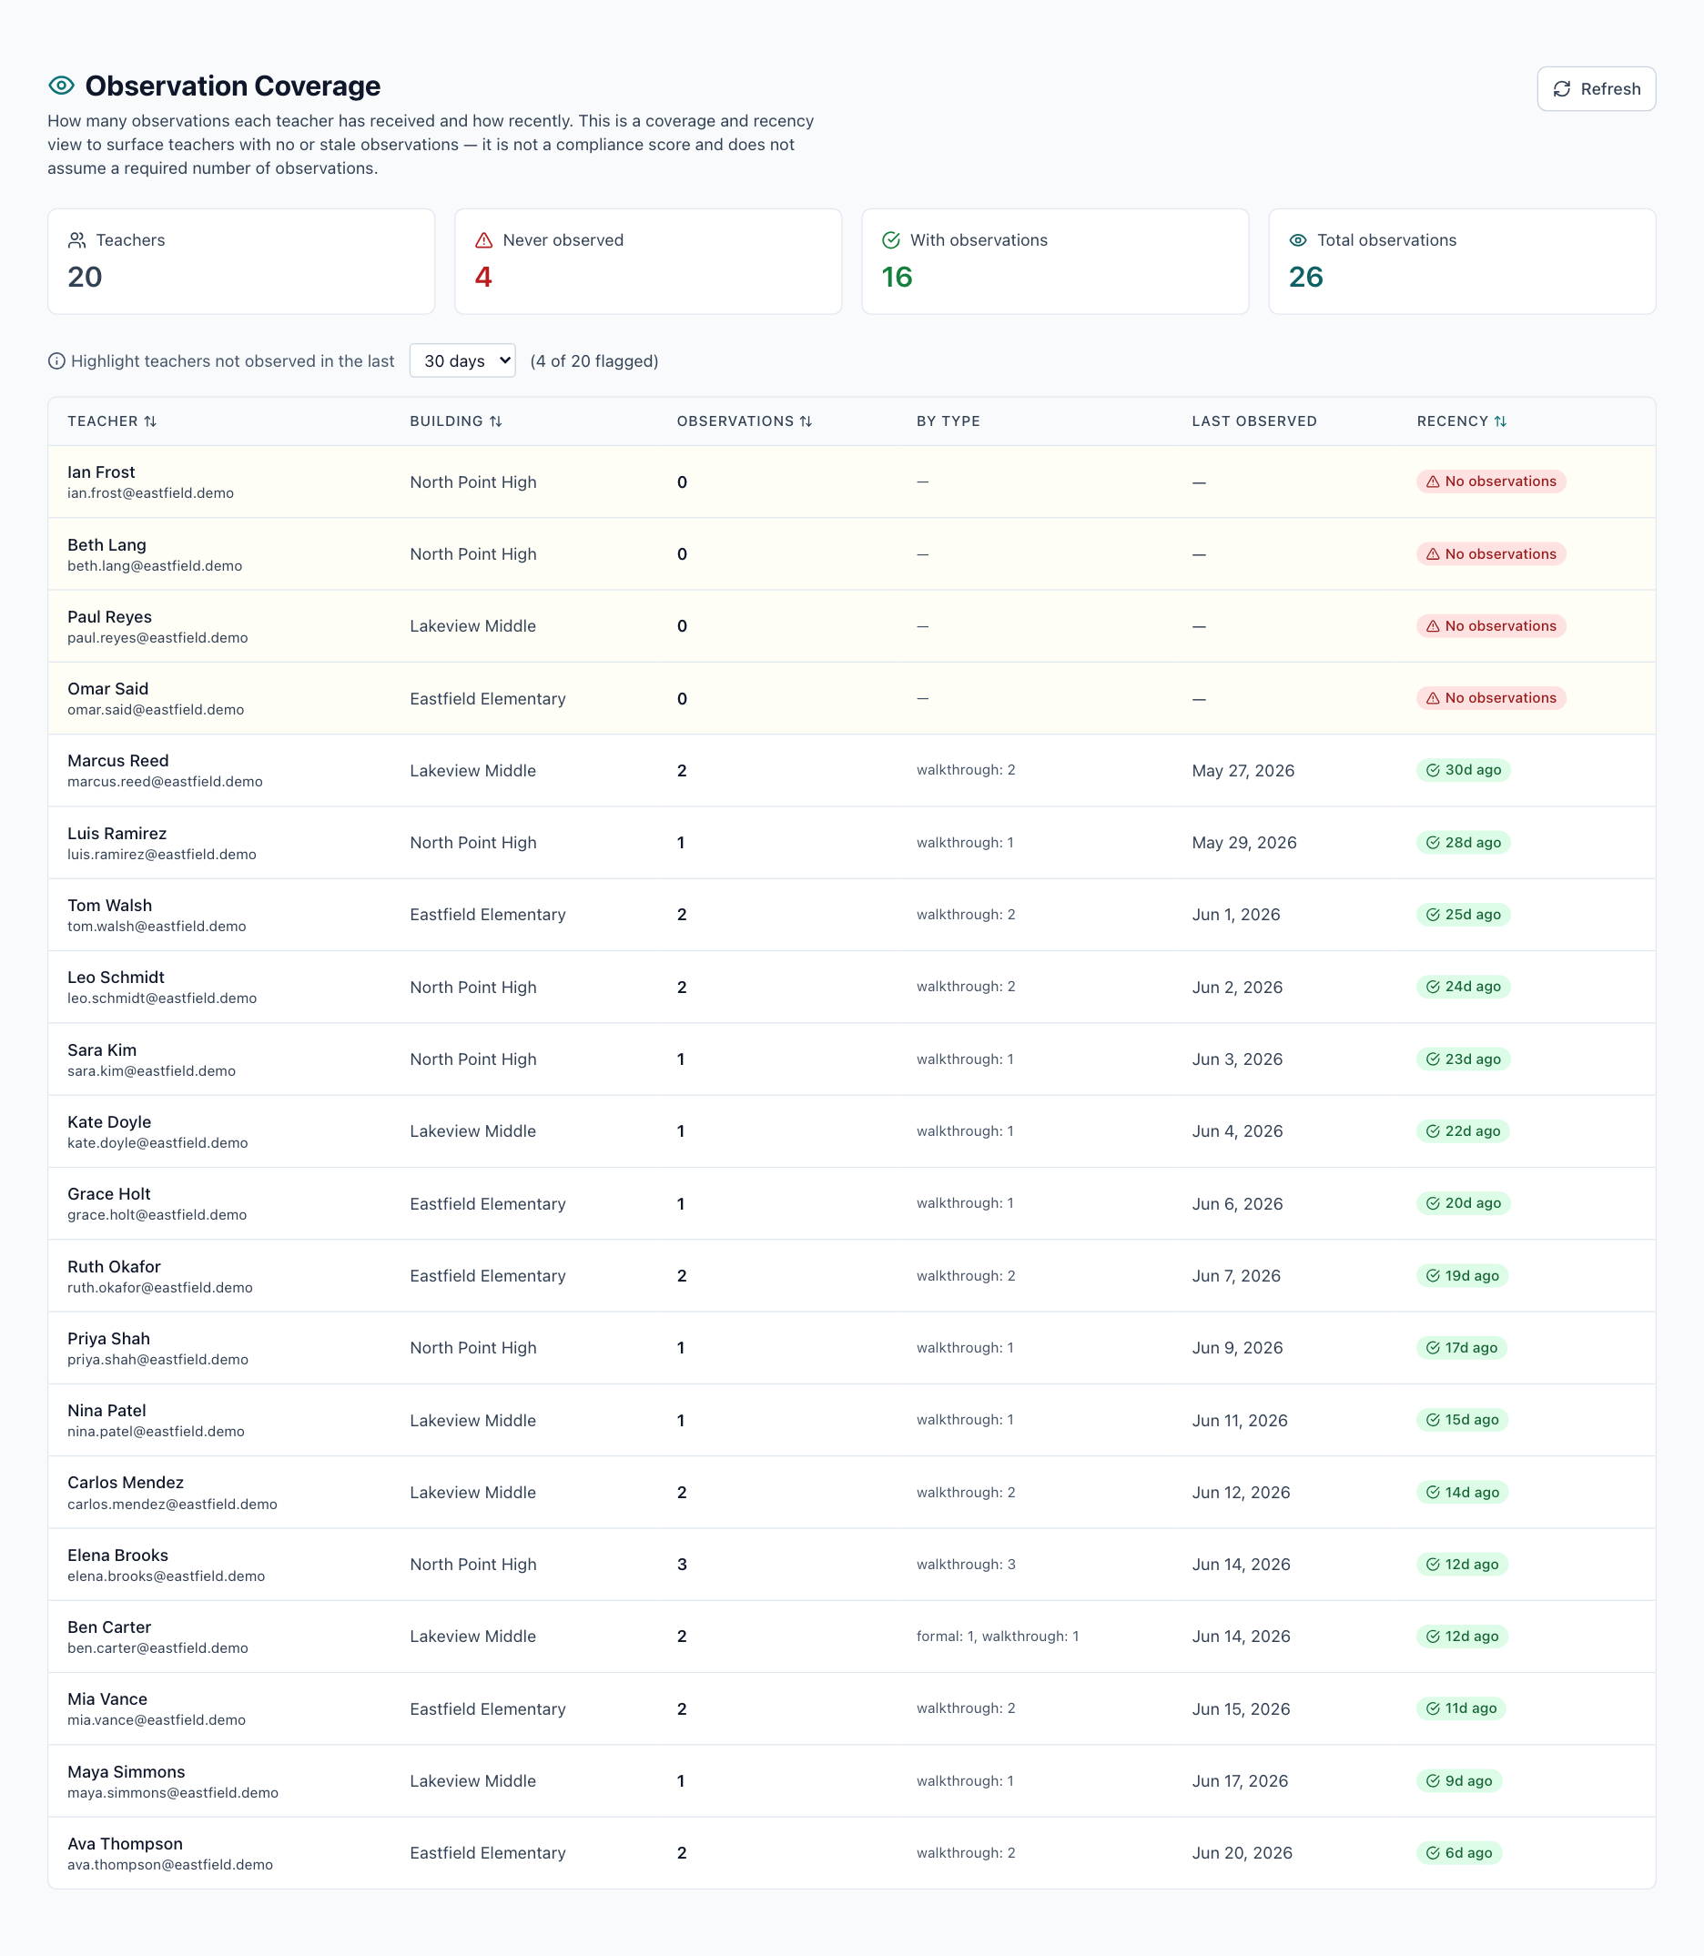Image resolution: width=1704 pixels, height=1956 pixels.
Task: Open the 30 days highlight dropdown
Action: [x=462, y=360]
